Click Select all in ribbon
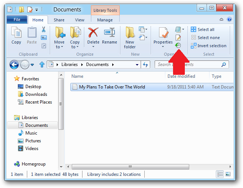 tap(202, 29)
